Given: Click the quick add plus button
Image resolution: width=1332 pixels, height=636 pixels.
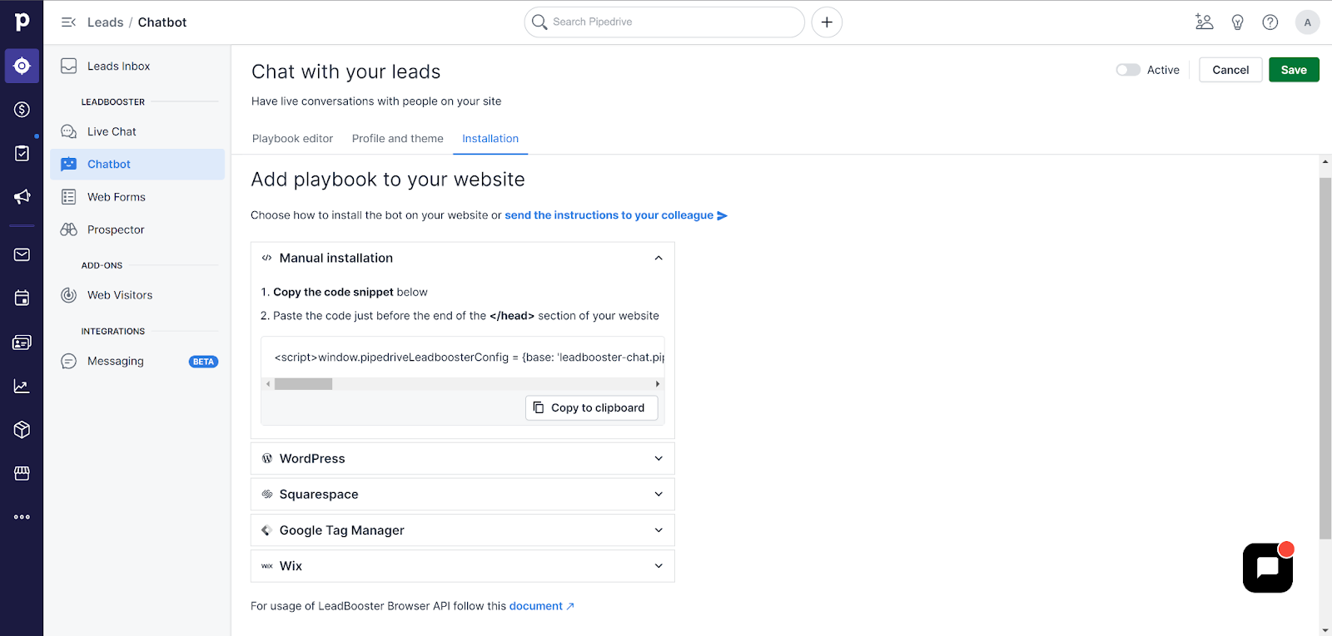Looking at the screenshot, I should pyautogui.click(x=827, y=22).
